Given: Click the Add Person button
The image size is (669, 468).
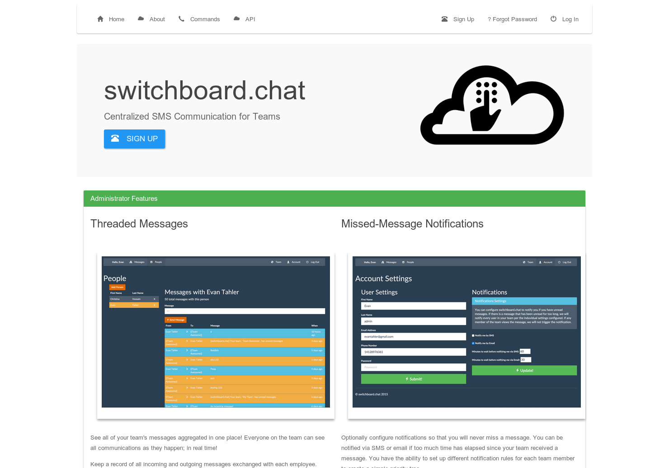Looking at the screenshot, I should (x=117, y=287).
